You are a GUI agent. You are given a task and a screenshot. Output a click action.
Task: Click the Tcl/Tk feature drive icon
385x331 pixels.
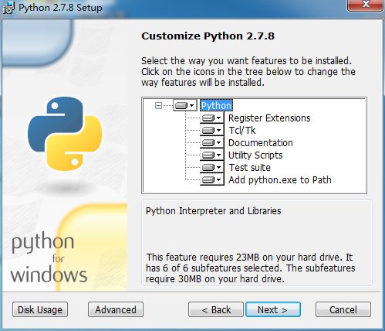coord(212,131)
